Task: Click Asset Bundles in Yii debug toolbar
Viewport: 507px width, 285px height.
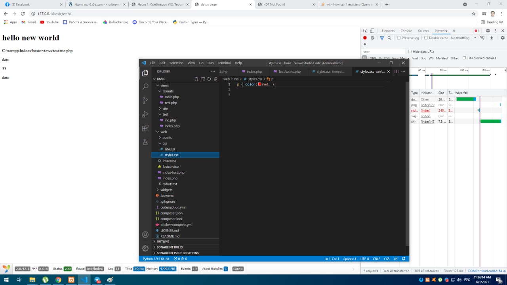Action: click(215, 269)
